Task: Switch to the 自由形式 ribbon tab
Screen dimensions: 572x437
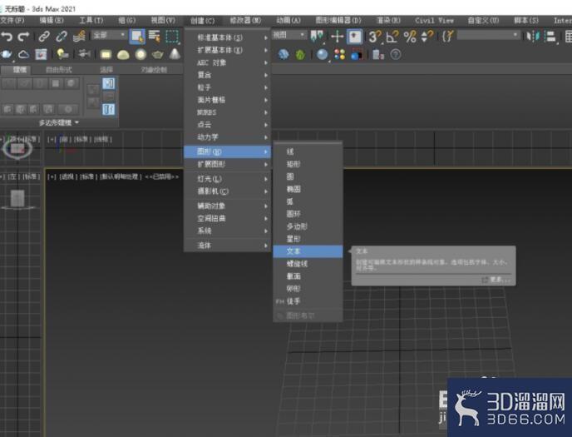Action: pyautogui.click(x=59, y=70)
